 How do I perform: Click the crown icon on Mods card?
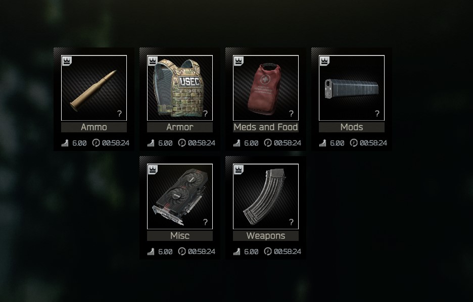(x=324, y=61)
